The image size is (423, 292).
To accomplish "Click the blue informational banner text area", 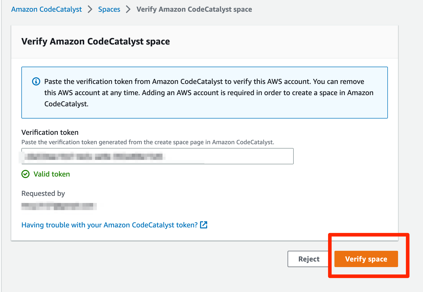I will click(x=204, y=93).
